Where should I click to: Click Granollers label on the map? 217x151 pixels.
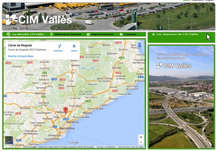(76, 106)
